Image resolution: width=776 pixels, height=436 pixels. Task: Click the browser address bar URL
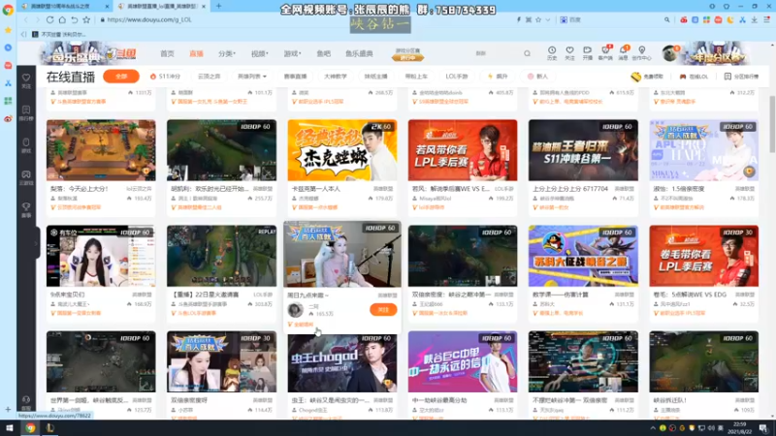[149, 19]
